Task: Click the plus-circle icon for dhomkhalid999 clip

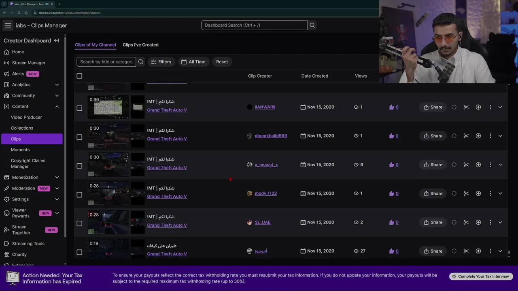Action: (478, 136)
